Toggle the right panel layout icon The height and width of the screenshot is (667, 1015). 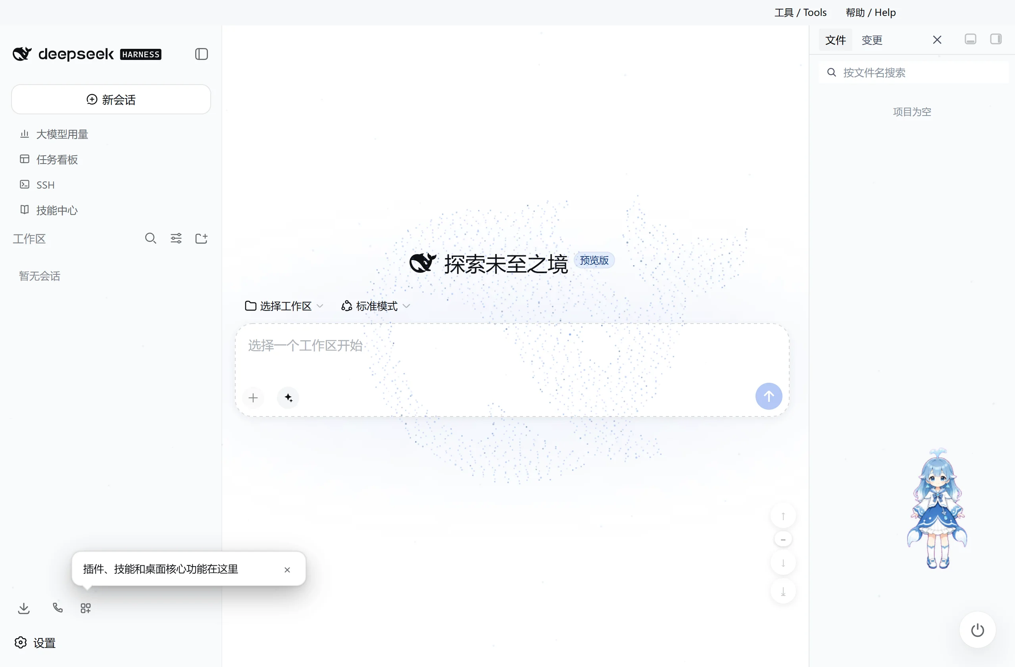(x=996, y=39)
